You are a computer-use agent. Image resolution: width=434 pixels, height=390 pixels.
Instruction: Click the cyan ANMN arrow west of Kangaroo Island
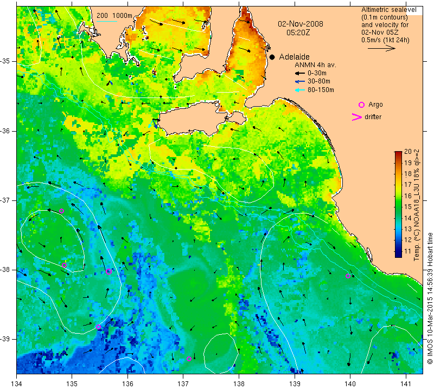150,125
